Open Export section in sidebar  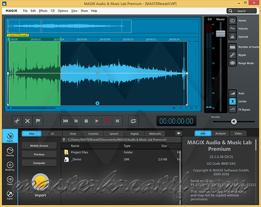pyautogui.click(x=10, y=195)
